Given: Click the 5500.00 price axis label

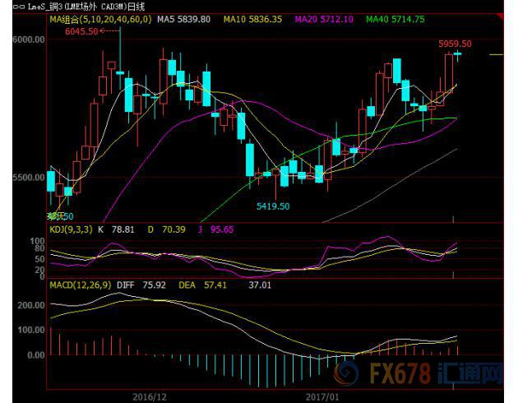Looking at the screenshot, I should pyautogui.click(x=29, y=178).
